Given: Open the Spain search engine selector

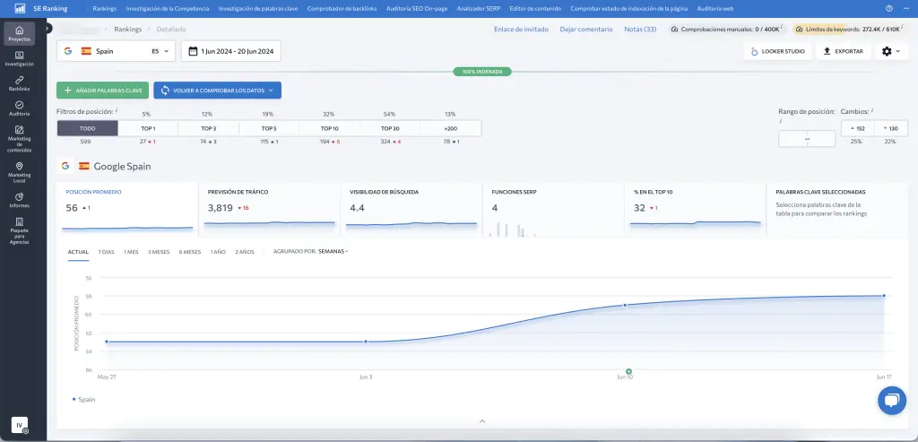Looking at the screenshot, I should pos(116,51).
